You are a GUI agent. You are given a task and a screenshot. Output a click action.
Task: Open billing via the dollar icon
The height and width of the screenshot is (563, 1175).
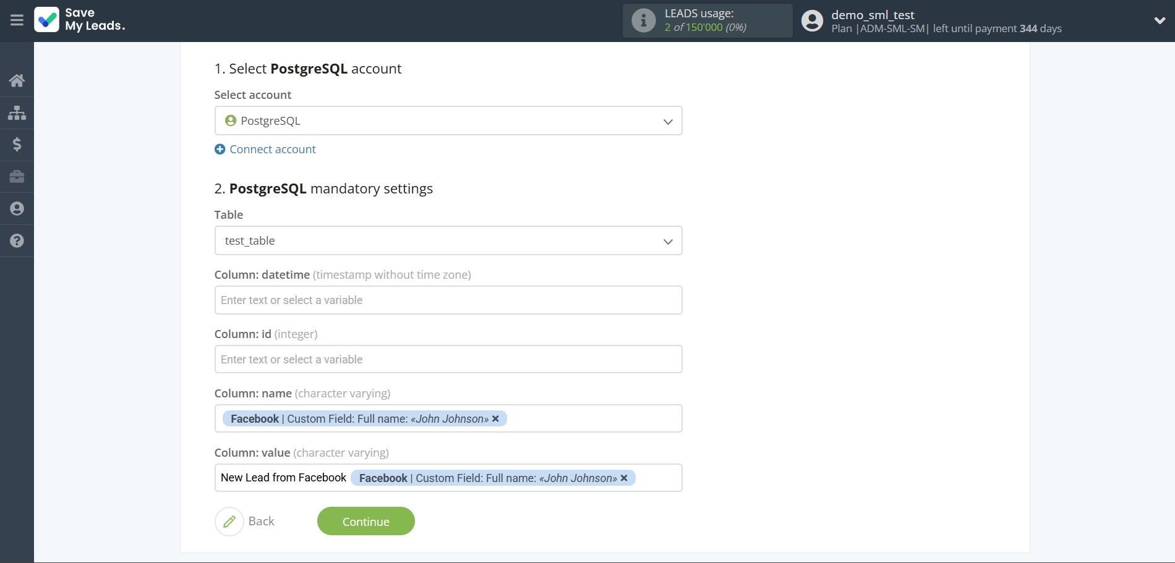click(17, 145)
